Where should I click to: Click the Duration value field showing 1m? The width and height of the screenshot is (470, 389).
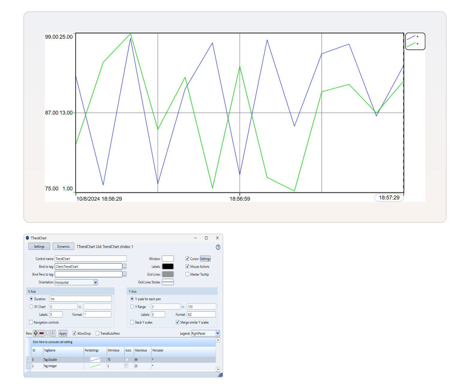(80, 299)
